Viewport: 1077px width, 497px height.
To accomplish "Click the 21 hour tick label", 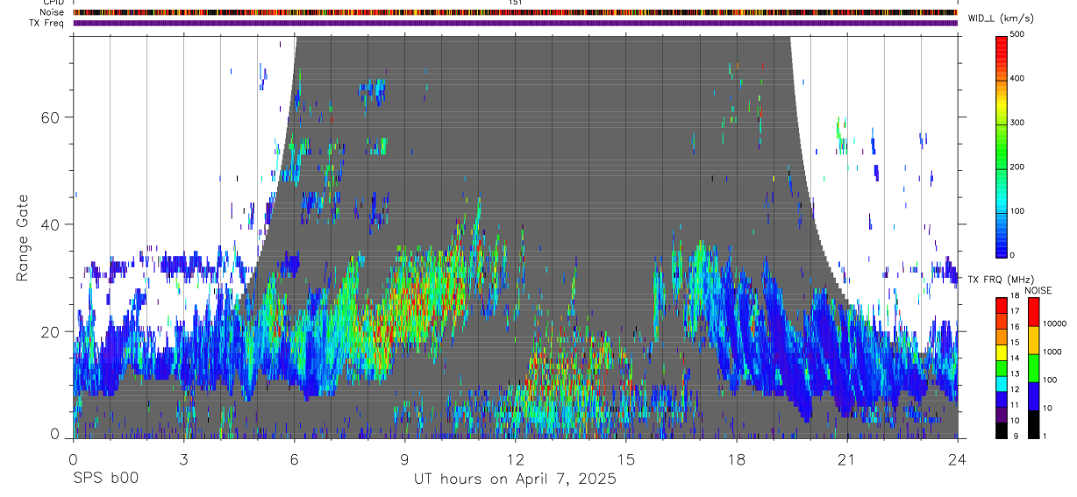I will [x=846, y=458].
